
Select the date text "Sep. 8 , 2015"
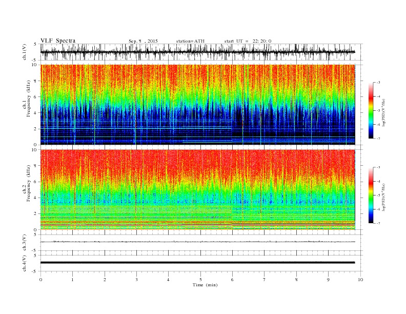tap(143, 41)
